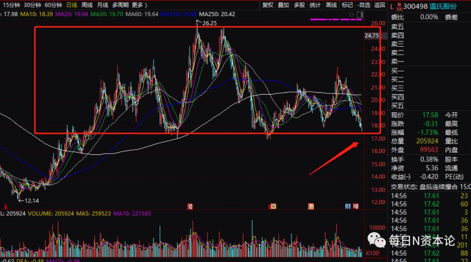Image resolution: width=471 pixels, height=262 pixels.
Task: Click the 换手 0.38% value
Action: (x=429, y=160)
